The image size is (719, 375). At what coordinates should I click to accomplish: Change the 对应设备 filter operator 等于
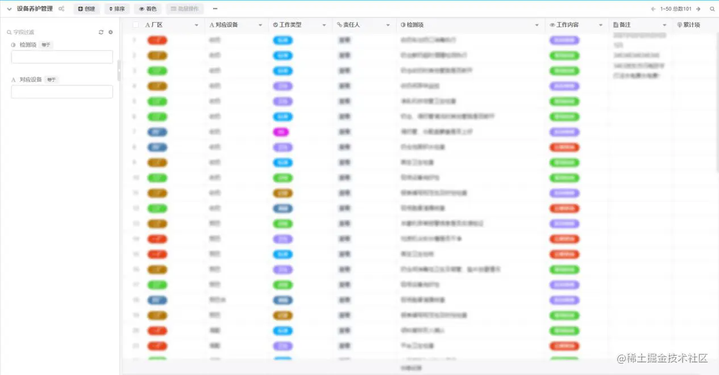52,80
